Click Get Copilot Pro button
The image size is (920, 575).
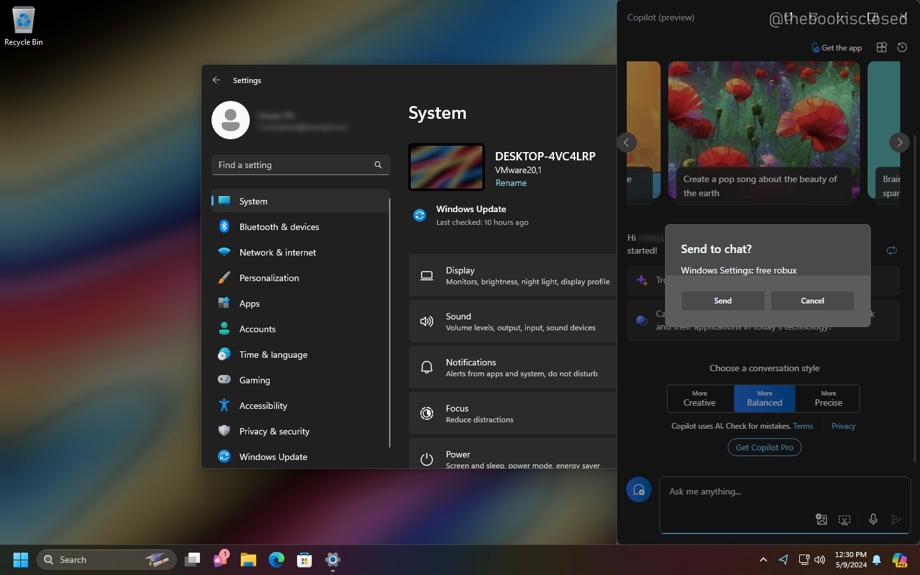tap(764, 447)
